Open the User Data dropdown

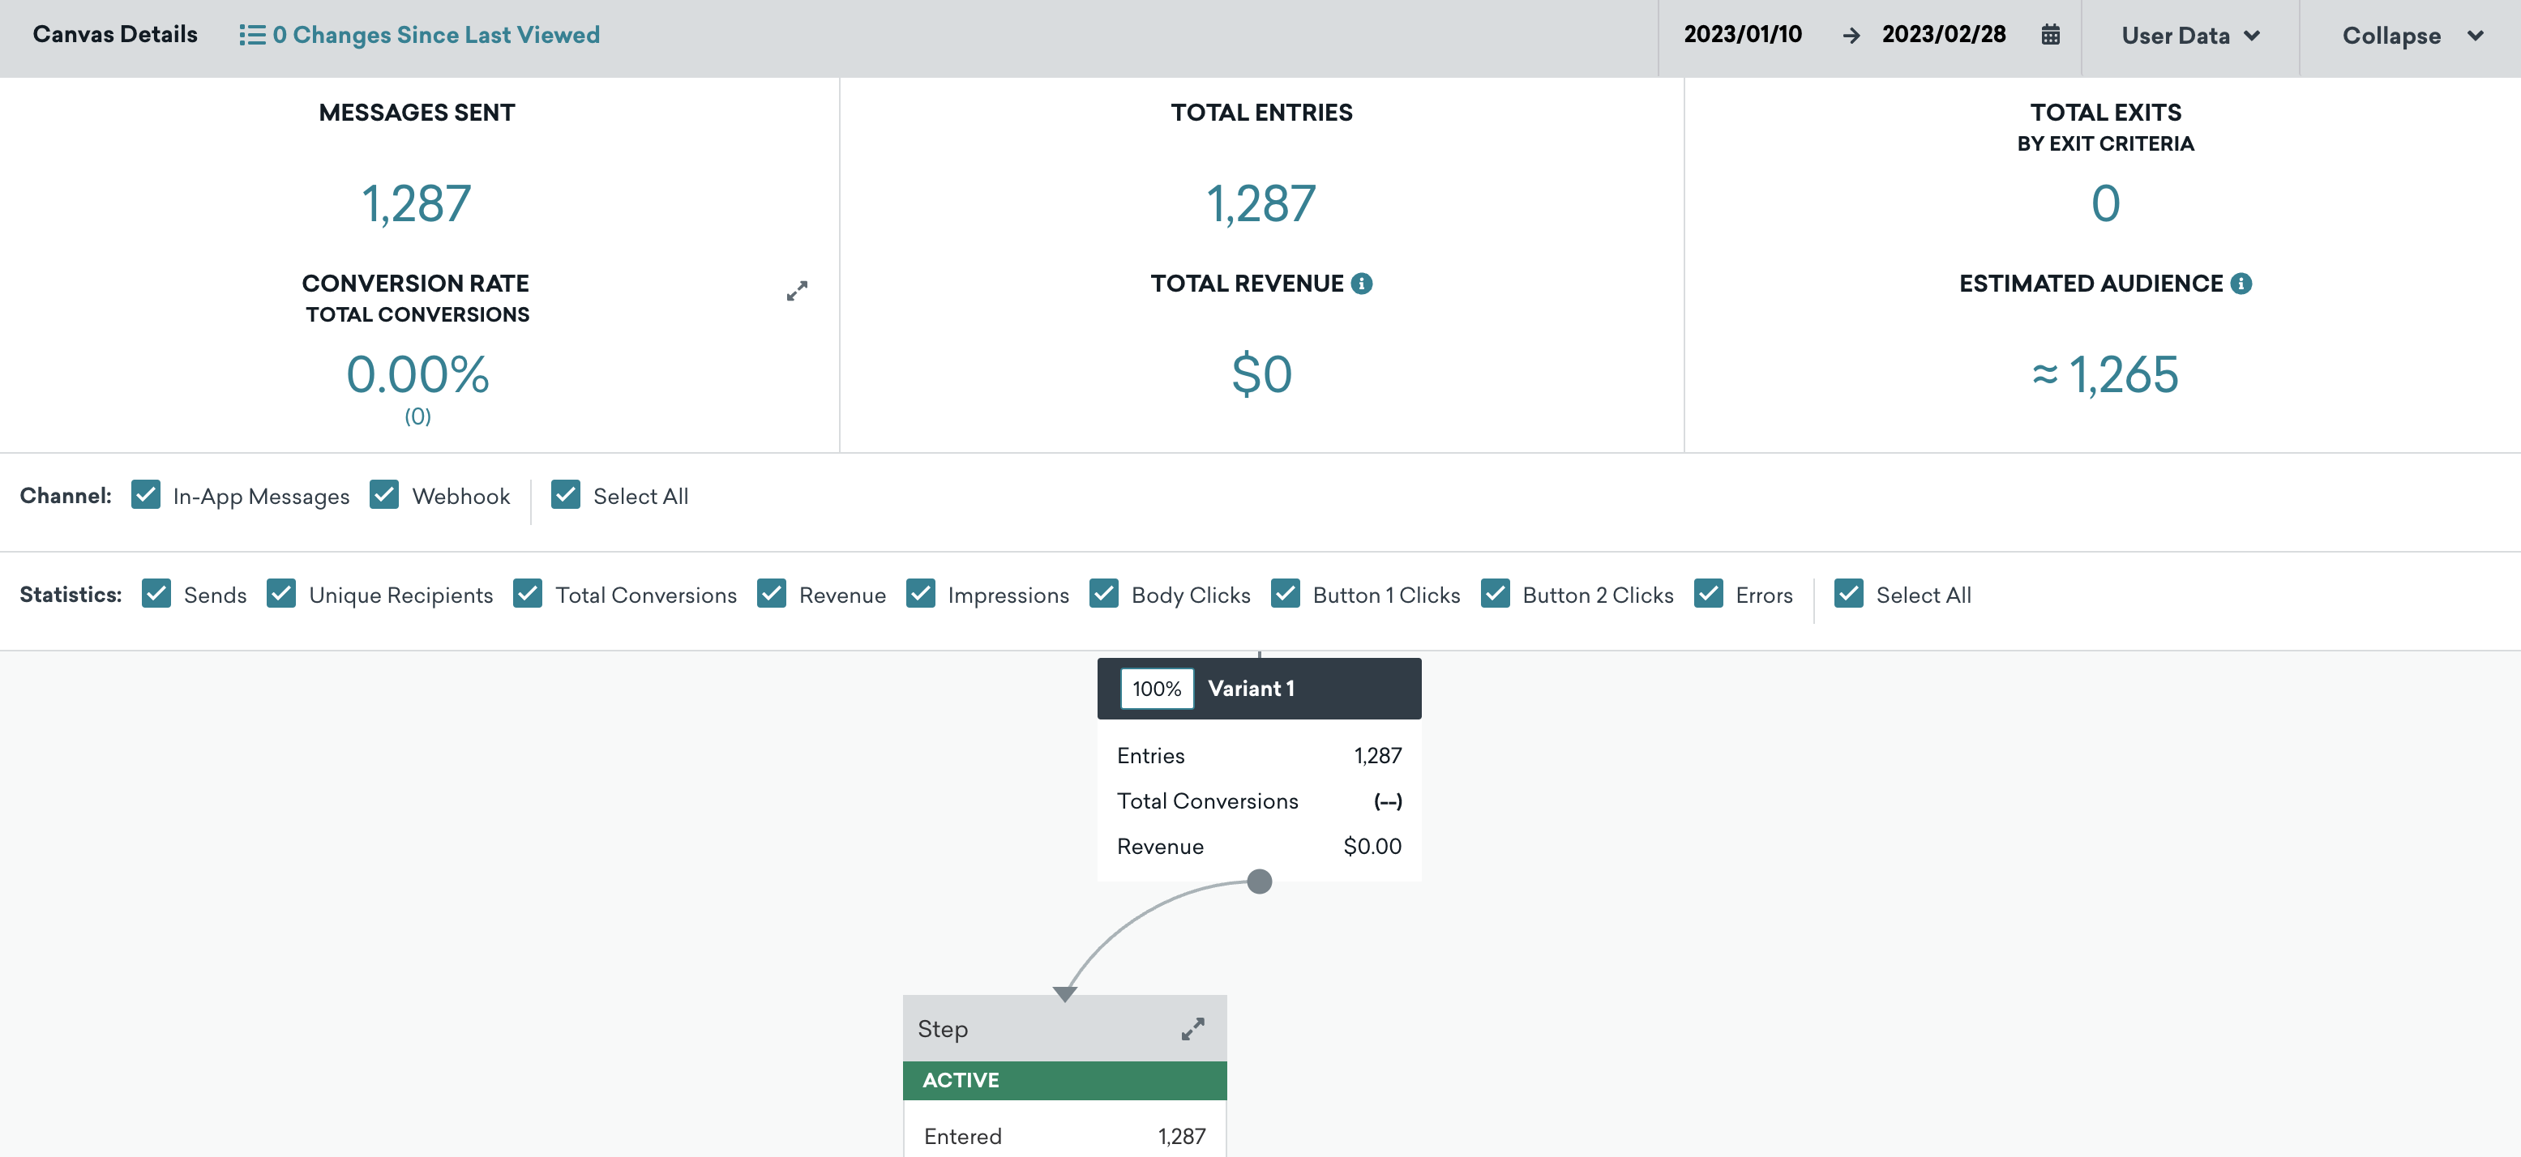(2189, 35)
